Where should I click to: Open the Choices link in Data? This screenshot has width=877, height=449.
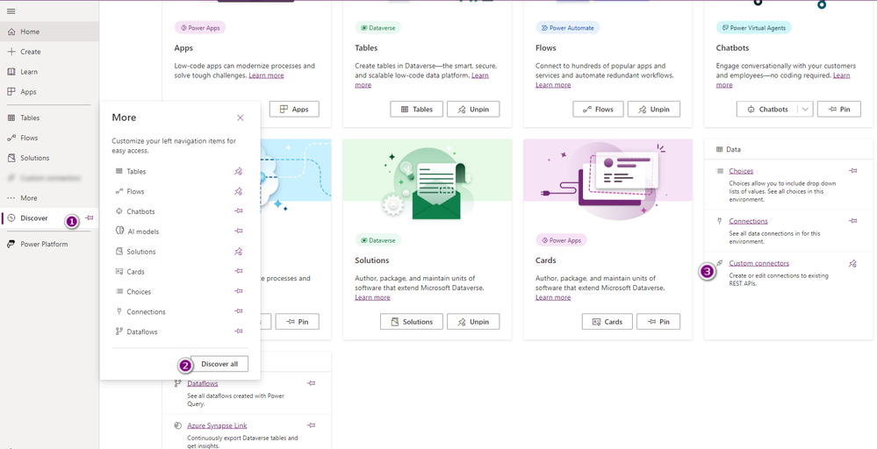point(741,171)
